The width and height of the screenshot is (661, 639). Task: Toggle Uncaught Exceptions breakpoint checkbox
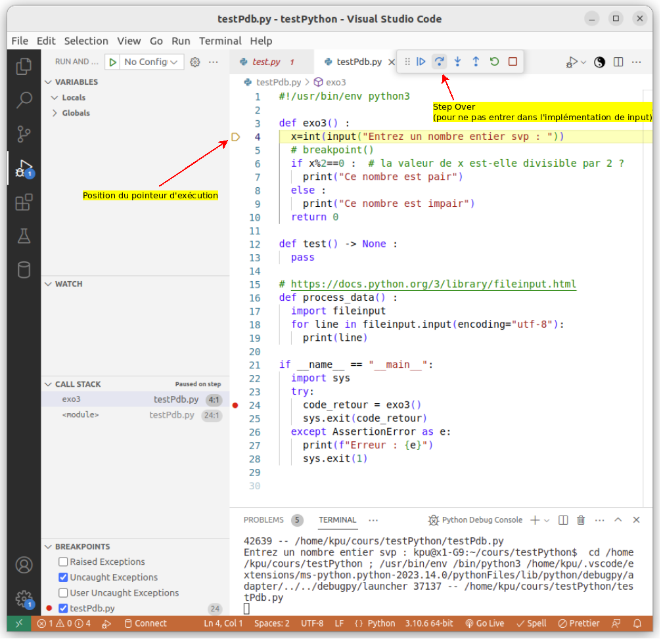click(63, 578)
